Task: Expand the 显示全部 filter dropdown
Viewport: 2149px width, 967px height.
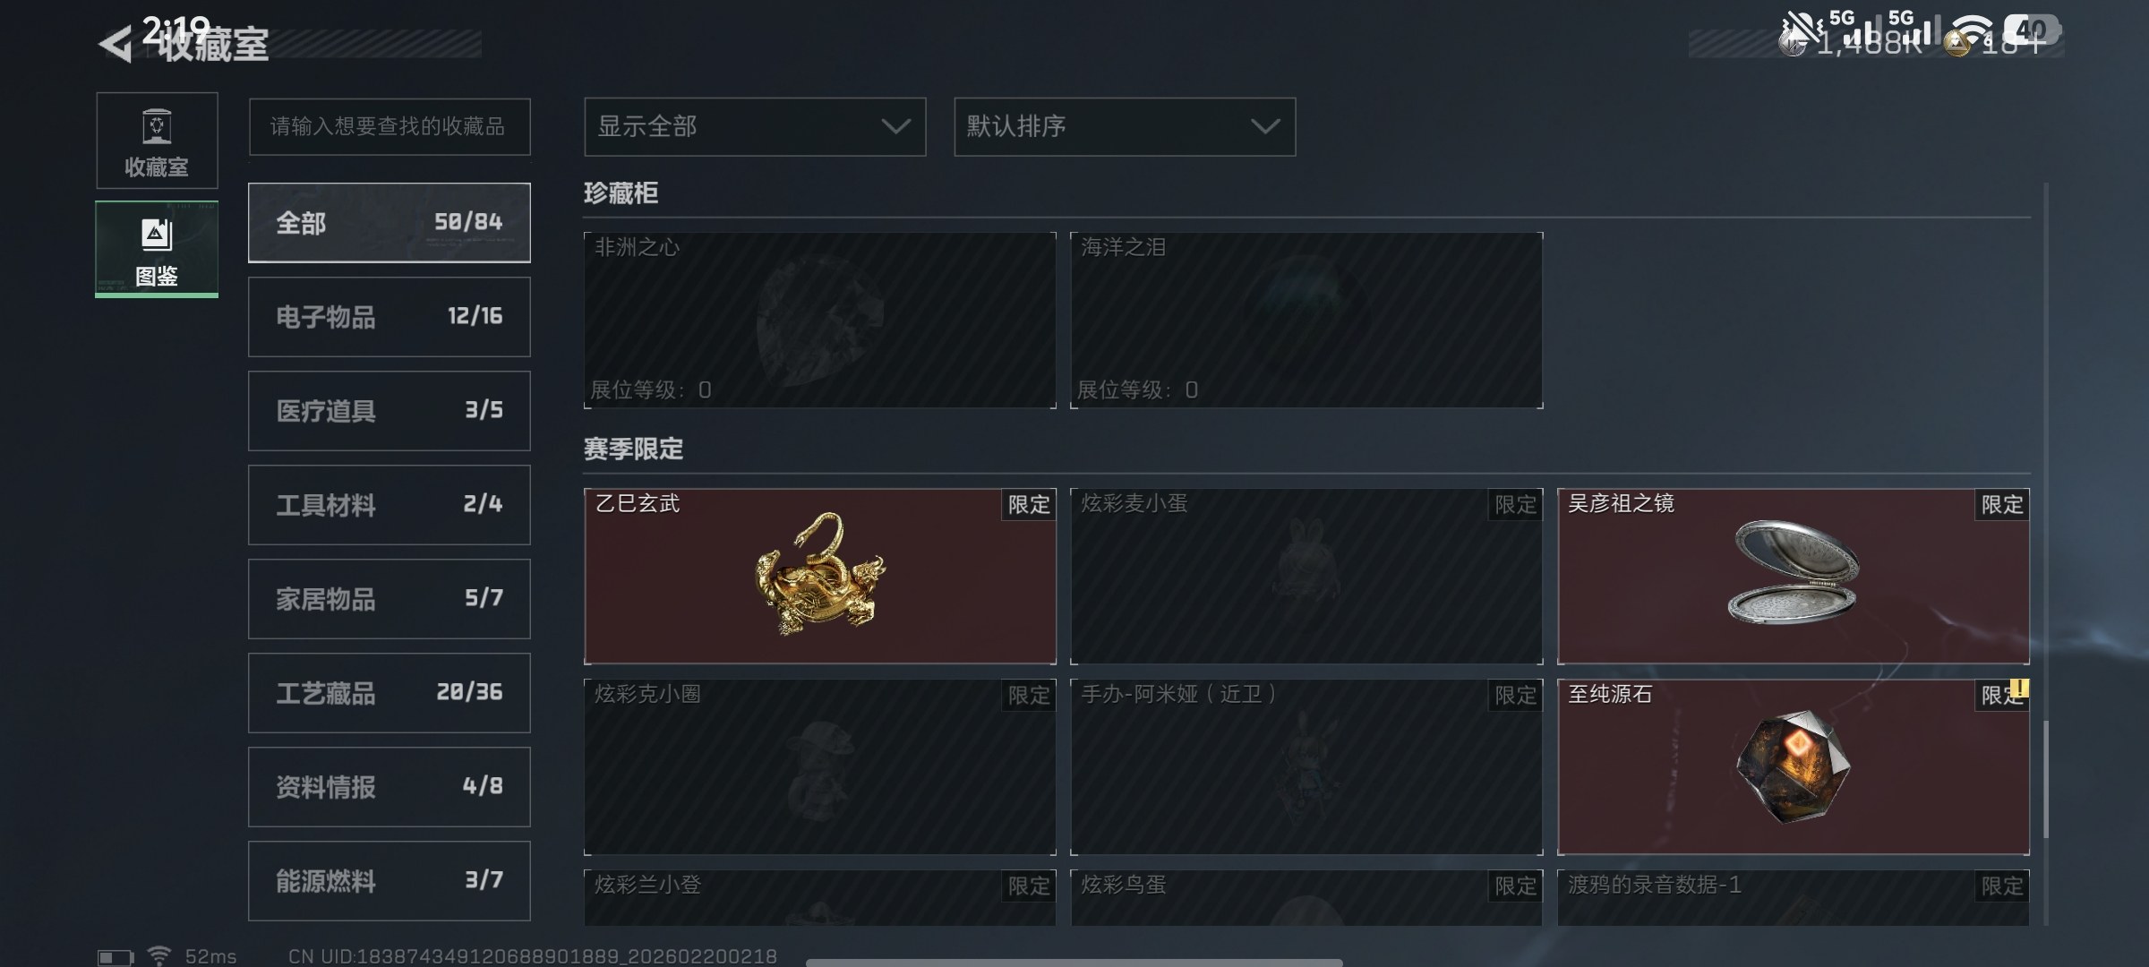Action: tap(755, 126)
